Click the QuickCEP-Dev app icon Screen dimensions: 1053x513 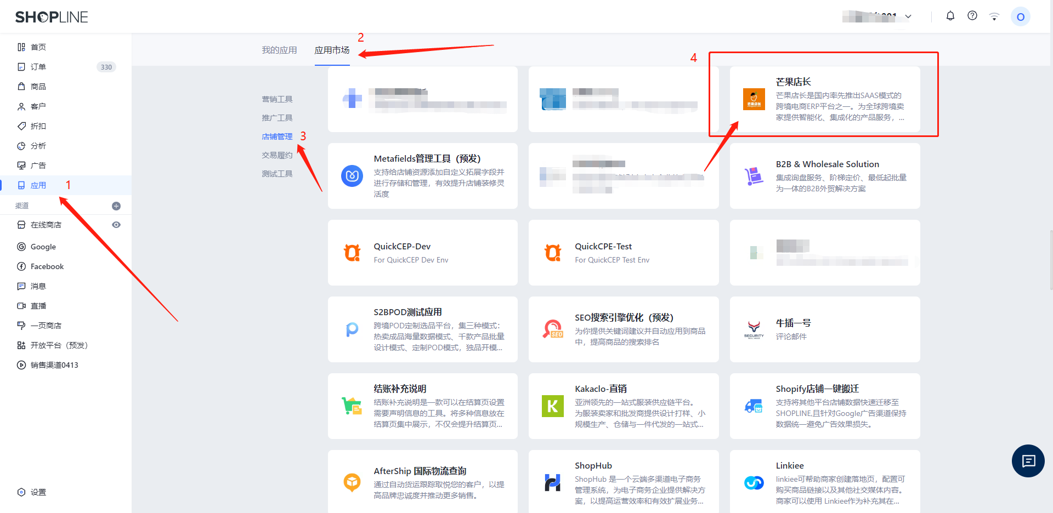(x=352, y=253)
